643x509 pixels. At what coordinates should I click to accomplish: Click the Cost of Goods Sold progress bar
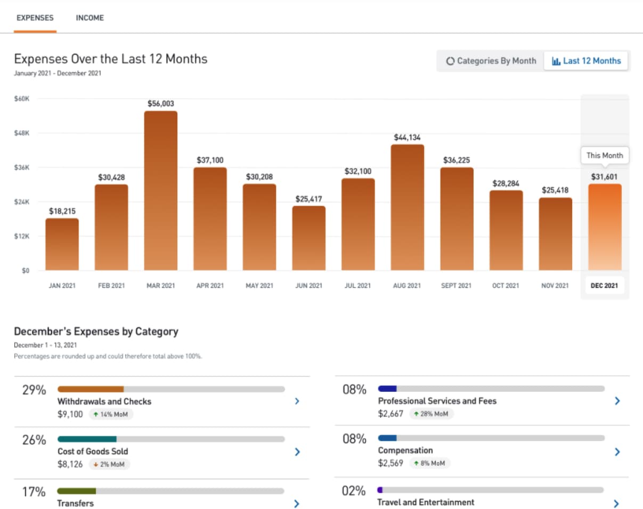(x=171, y=439)
